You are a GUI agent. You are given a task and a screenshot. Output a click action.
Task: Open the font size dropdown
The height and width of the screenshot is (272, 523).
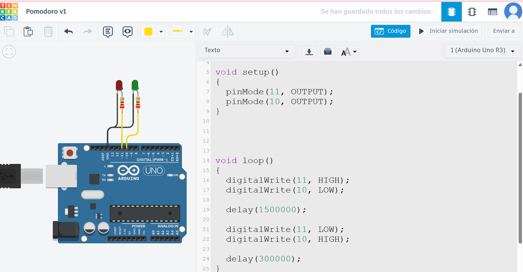coord(349,52)
